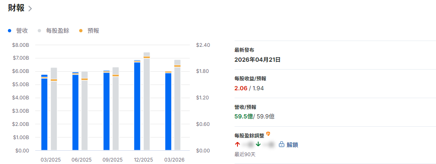Select the blue revenue bar for 12/2025
The height and width of the screenshot is (164, 436).
[x=137, y=105]
